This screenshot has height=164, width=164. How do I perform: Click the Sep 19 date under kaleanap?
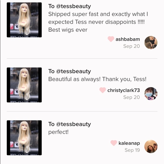point(132,150)
